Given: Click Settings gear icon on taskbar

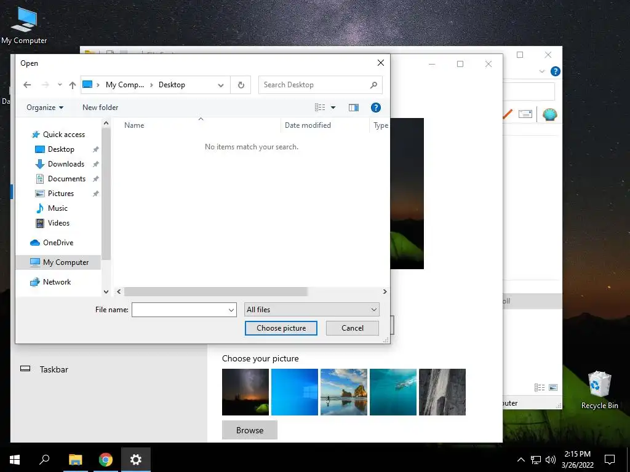Looking at the screenshot, I should [x=136, y=460].
